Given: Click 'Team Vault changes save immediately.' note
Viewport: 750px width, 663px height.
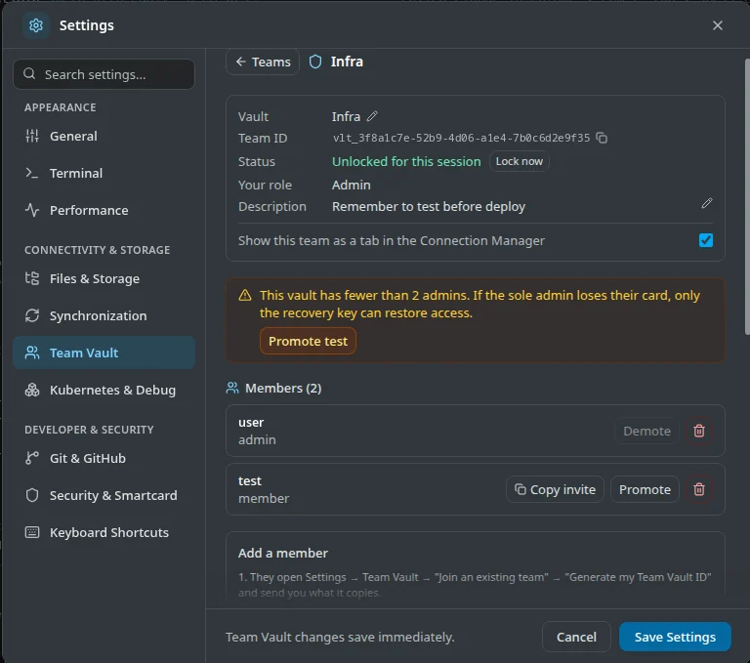Looking at the screenshot, I should tap(340, 638).
